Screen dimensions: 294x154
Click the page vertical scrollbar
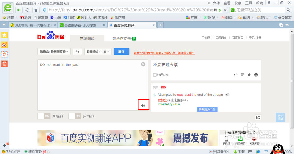coord(292,81)
